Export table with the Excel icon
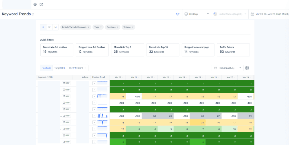Screen dimensions: 289x145 click(247, 68)
